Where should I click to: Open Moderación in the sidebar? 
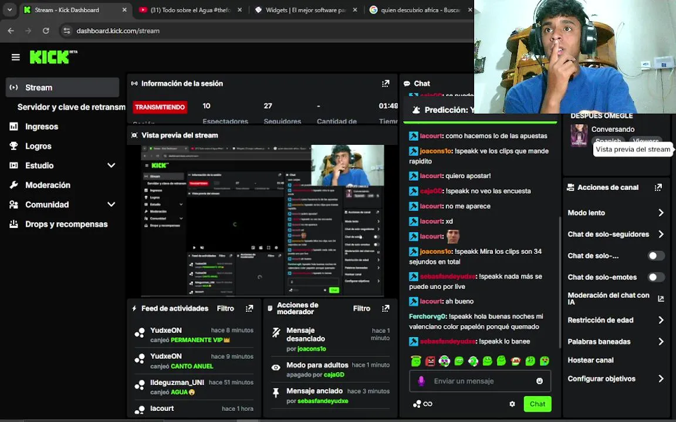48,185
